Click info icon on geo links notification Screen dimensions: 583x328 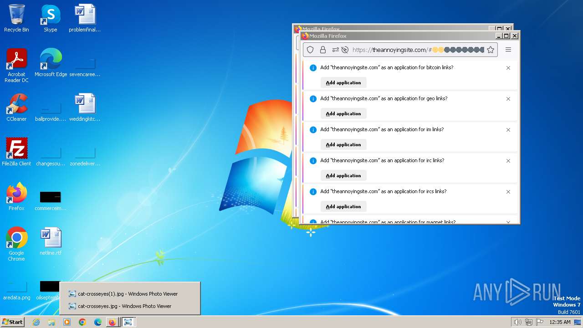(313, 99)
